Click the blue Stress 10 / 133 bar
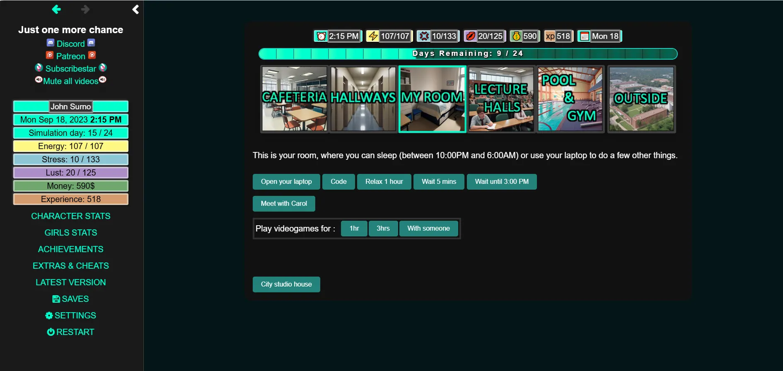 click(x=71, y=159)
